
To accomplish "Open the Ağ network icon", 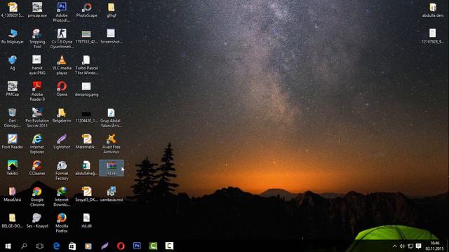I will click(x=13, y=62).
